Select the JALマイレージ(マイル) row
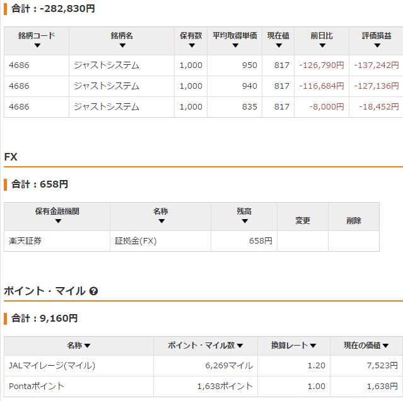Viewport: 403px width, 401px height. [52, 365]
